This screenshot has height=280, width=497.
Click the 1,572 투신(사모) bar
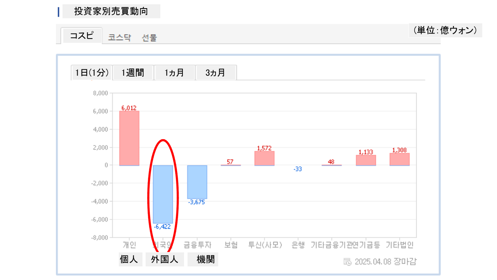(264, 158)
